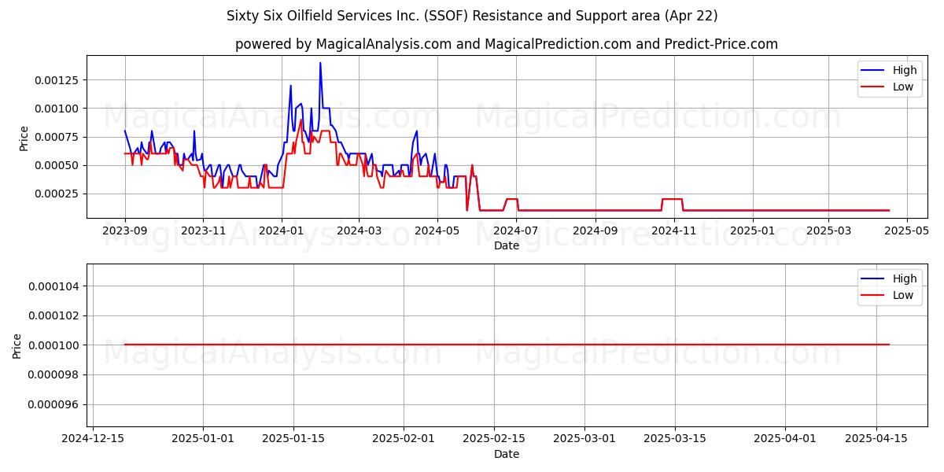
Task: Click the 0.00100 y-axis label
Action: point(57,109)
